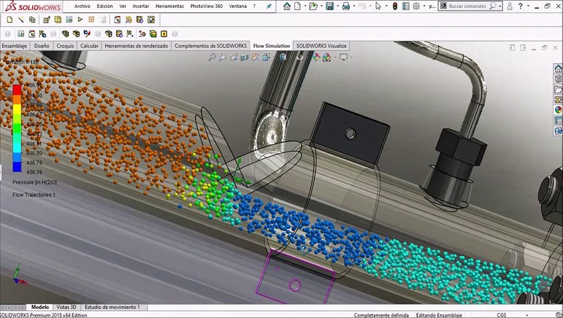Expand the New document dropdown arrow
Viewport: 563px width, 318px height.
[305, 6]
